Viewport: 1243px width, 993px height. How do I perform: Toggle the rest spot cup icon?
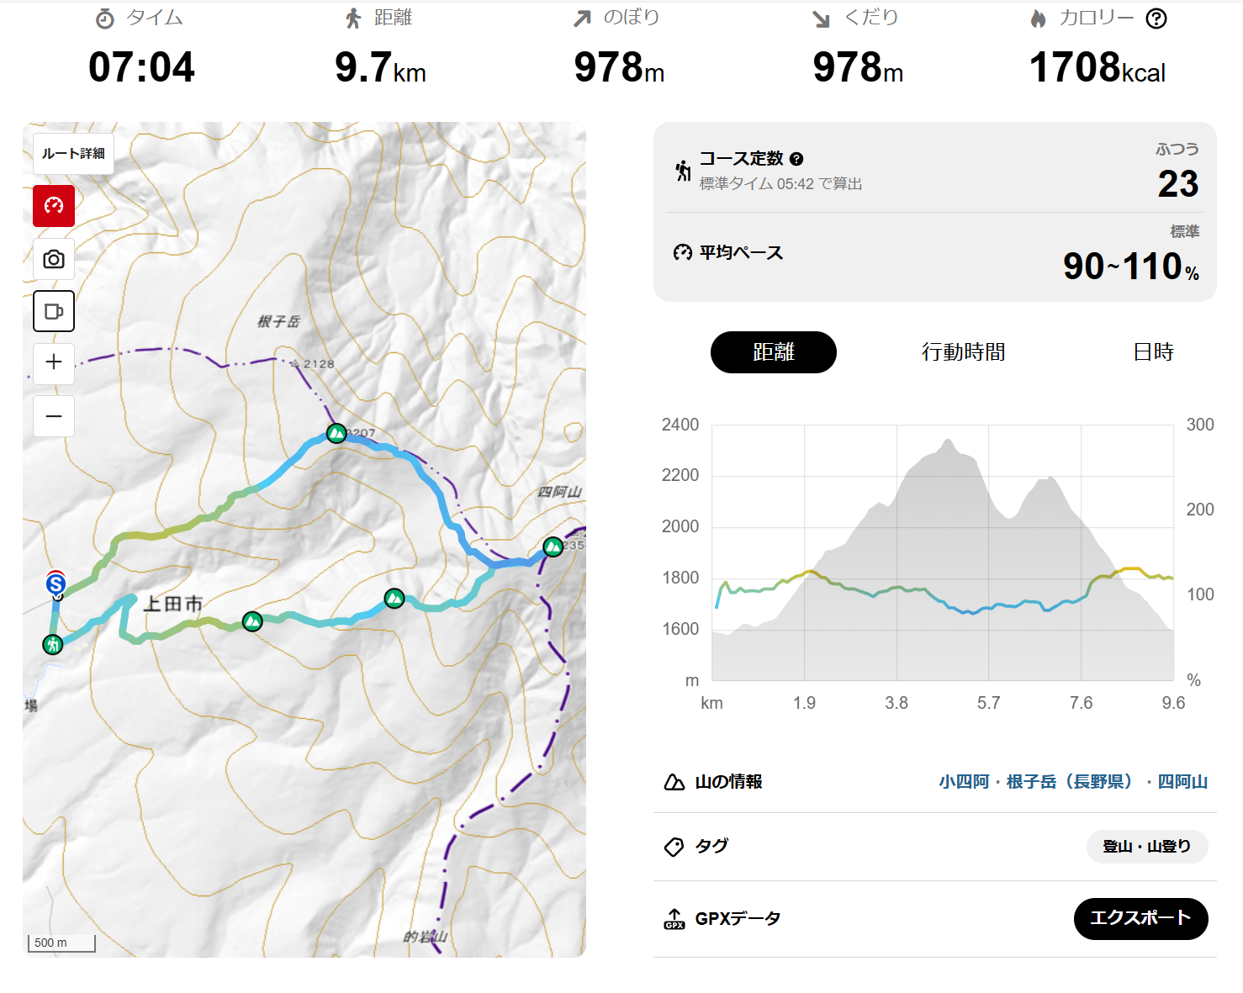(54, 312)
